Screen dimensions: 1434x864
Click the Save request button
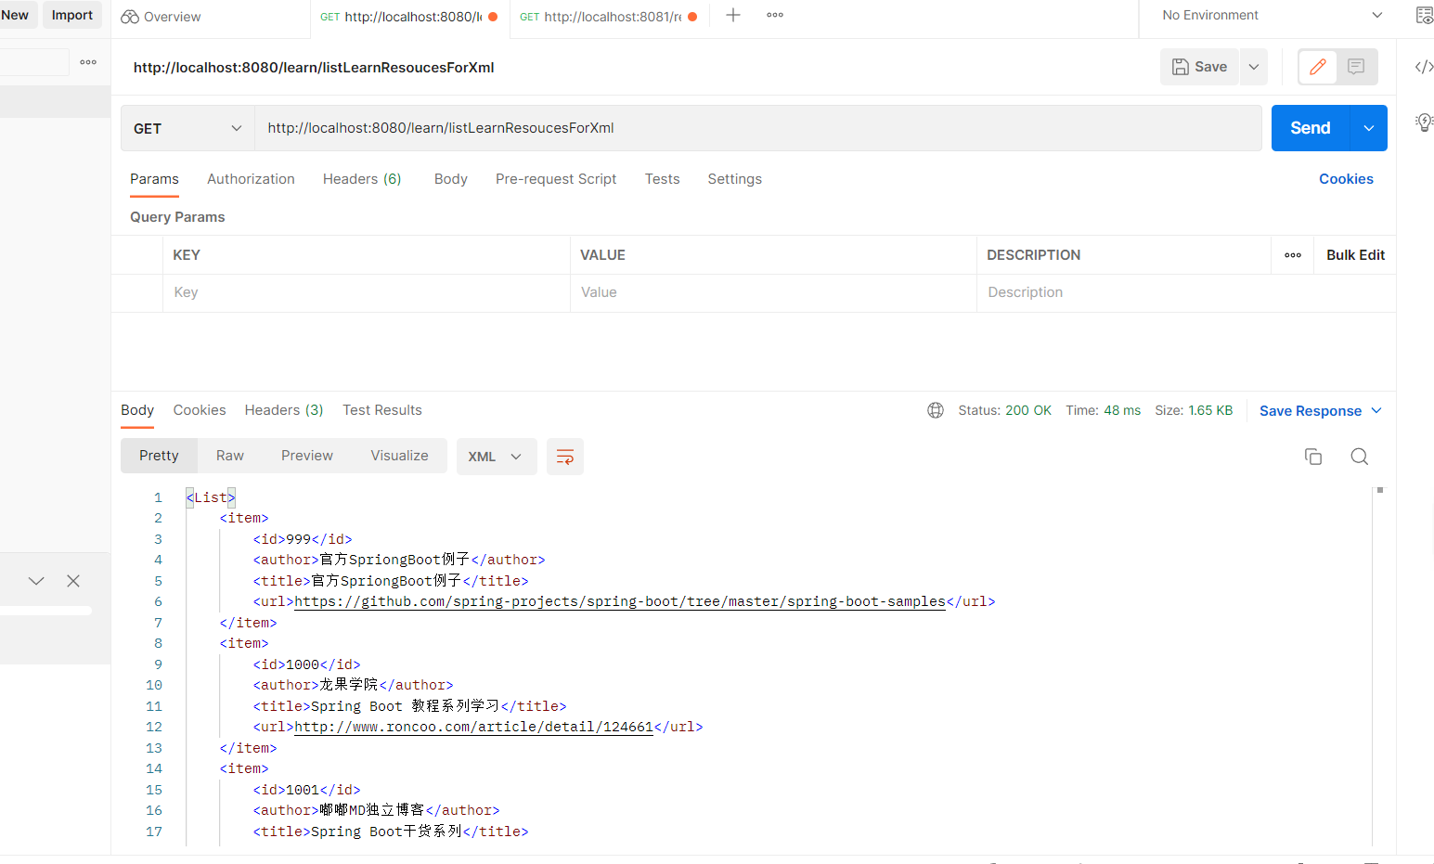click(x=1199, y=67)
